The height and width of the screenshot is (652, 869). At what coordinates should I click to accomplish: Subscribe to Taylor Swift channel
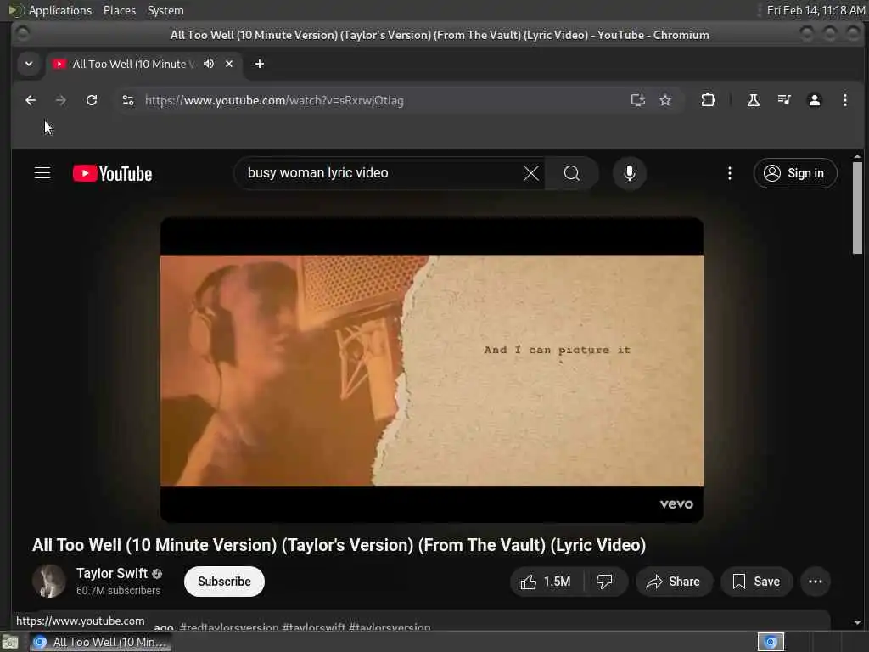point(224,581)
